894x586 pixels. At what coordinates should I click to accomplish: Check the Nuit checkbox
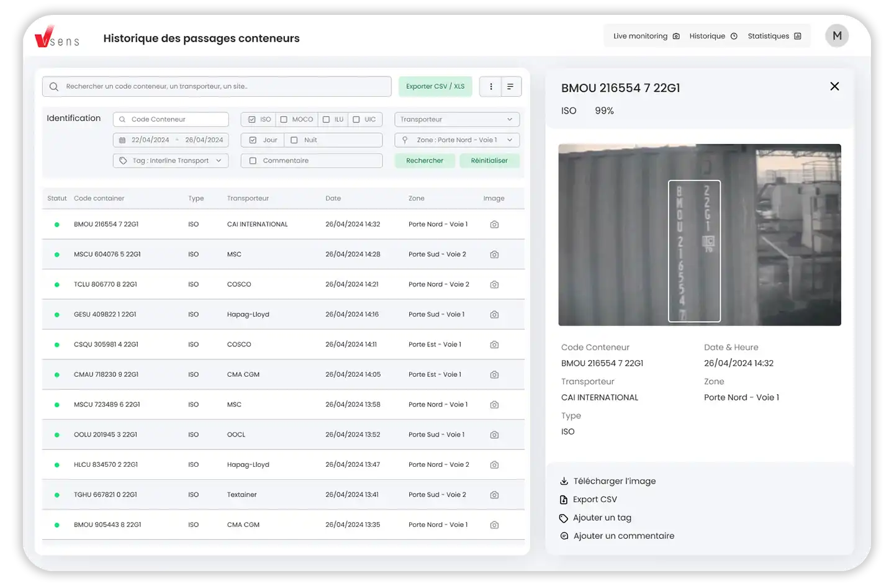point(294,140)
